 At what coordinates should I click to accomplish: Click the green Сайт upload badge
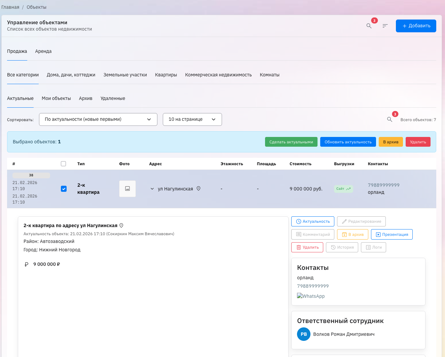click(343, 189)
